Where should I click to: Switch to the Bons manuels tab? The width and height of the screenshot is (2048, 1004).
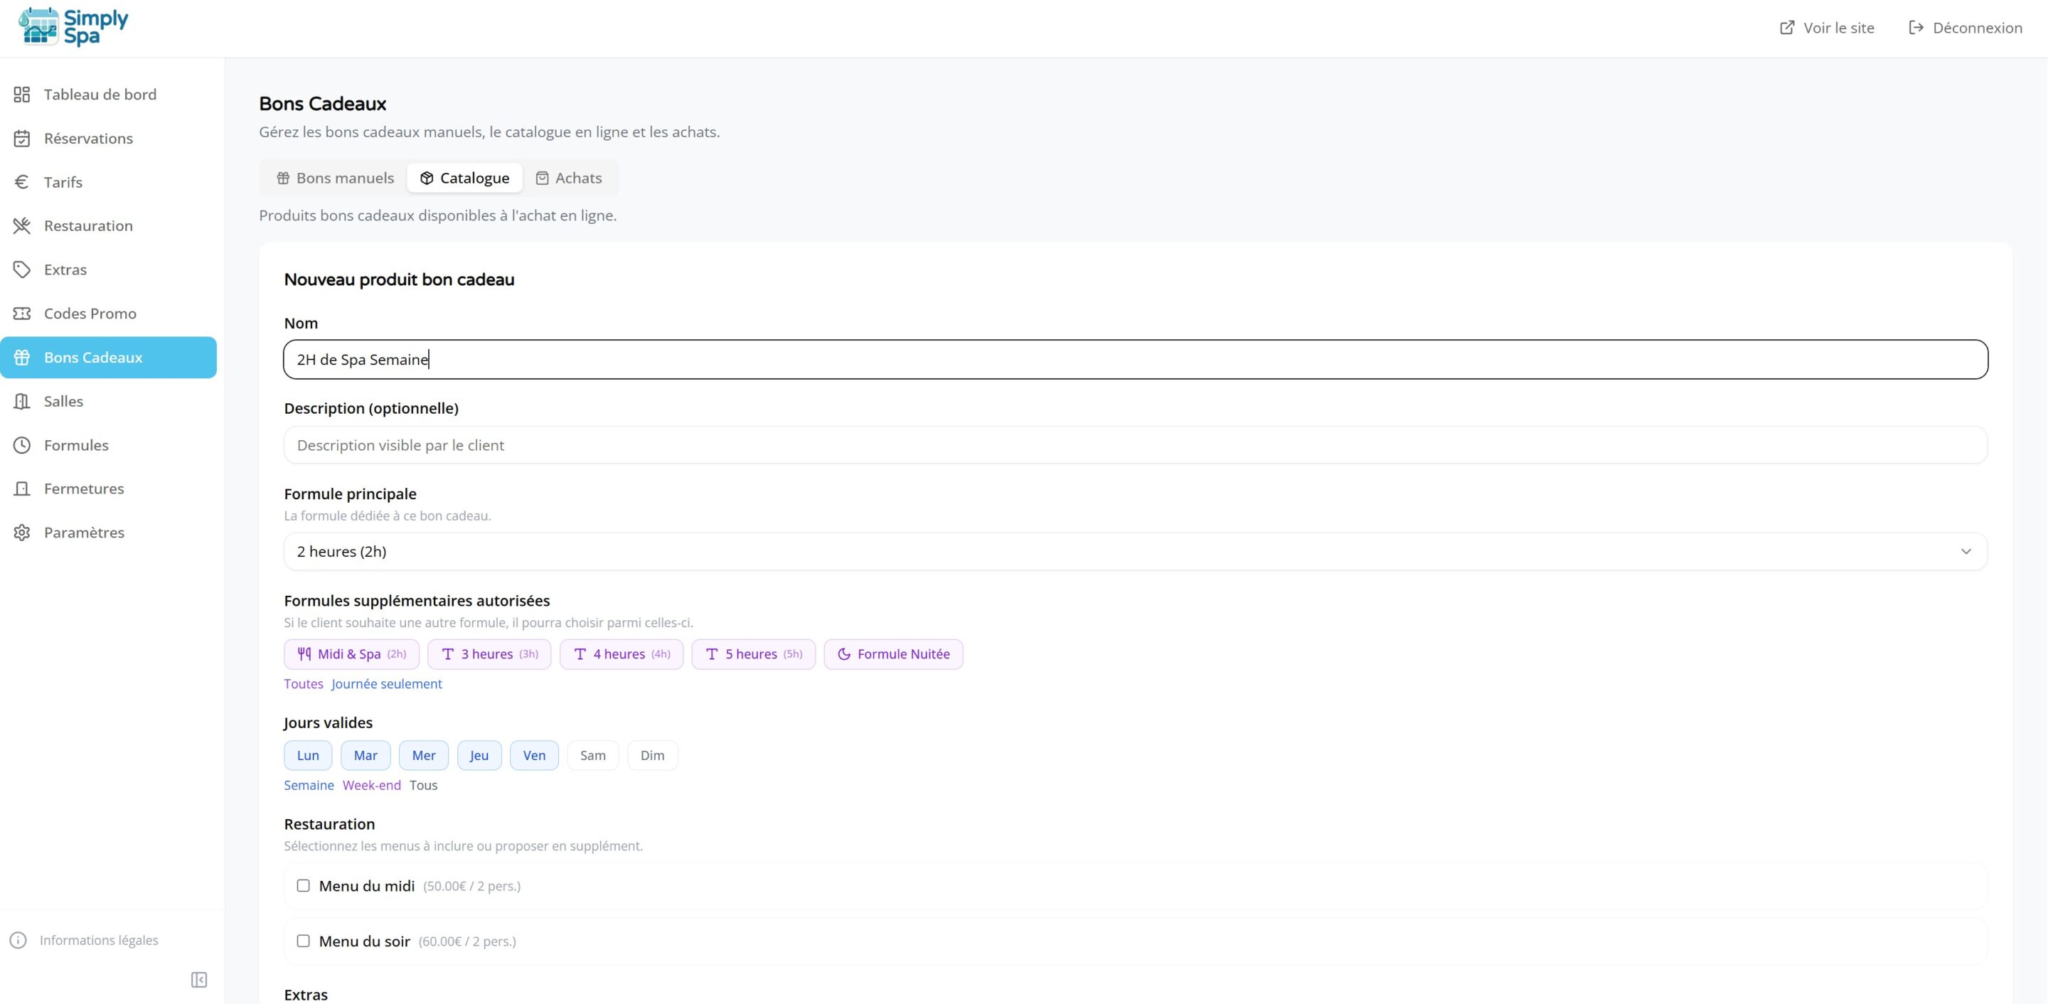pyautogui.click(x=335, y=178)
